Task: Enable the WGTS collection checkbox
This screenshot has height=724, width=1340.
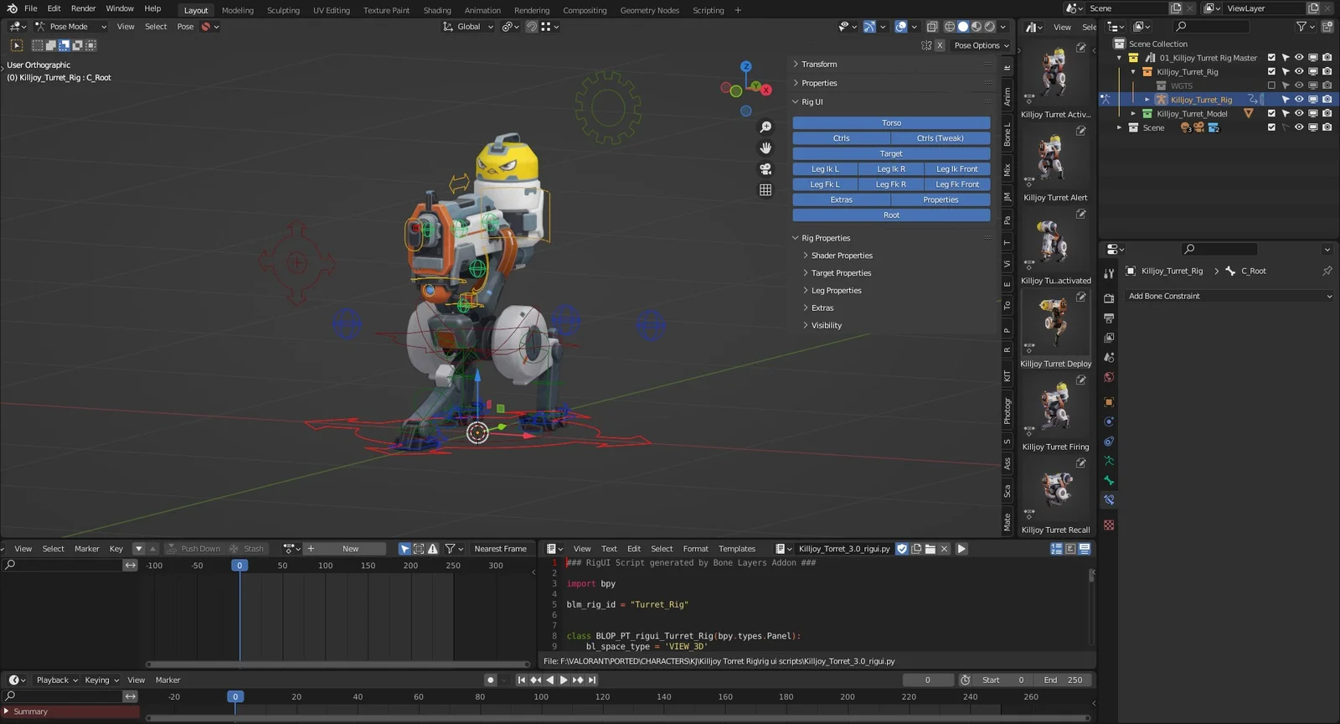Action: (x=1271, y=85)
